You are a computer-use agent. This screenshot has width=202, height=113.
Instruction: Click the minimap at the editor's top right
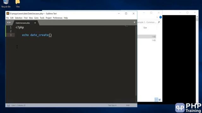[x=127, y=26]
